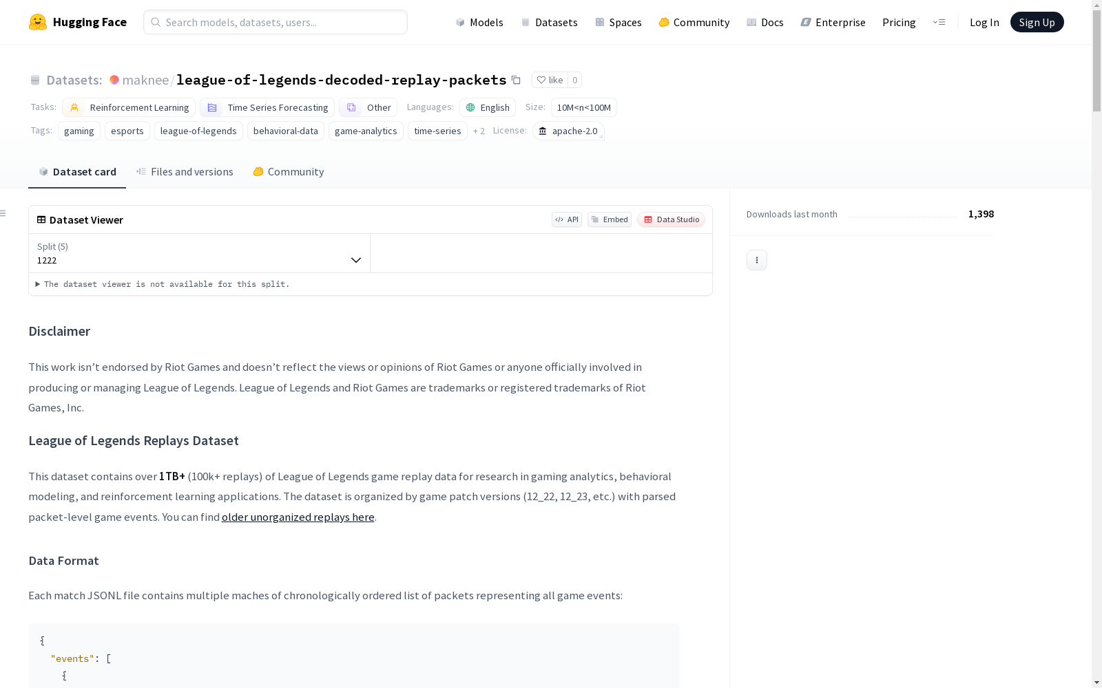Click the league-of-legends tag
The height and width of the screenshot is (688, 1102).
pos(198,131)
